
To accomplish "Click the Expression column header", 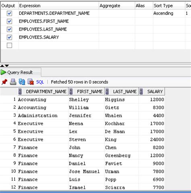I will click(x=59, y=6).
